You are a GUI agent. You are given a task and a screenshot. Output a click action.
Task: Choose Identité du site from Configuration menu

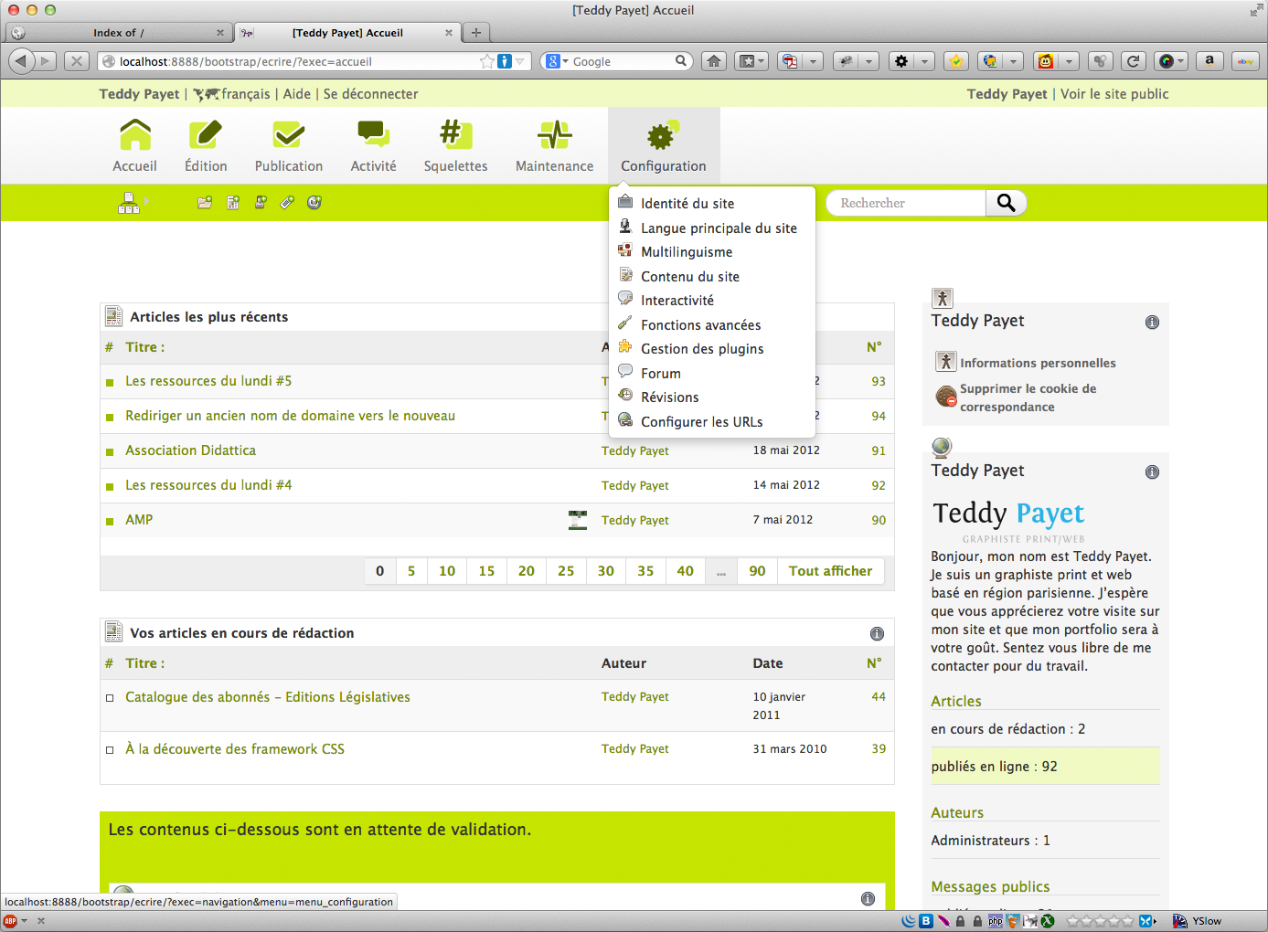pos(687,204)
